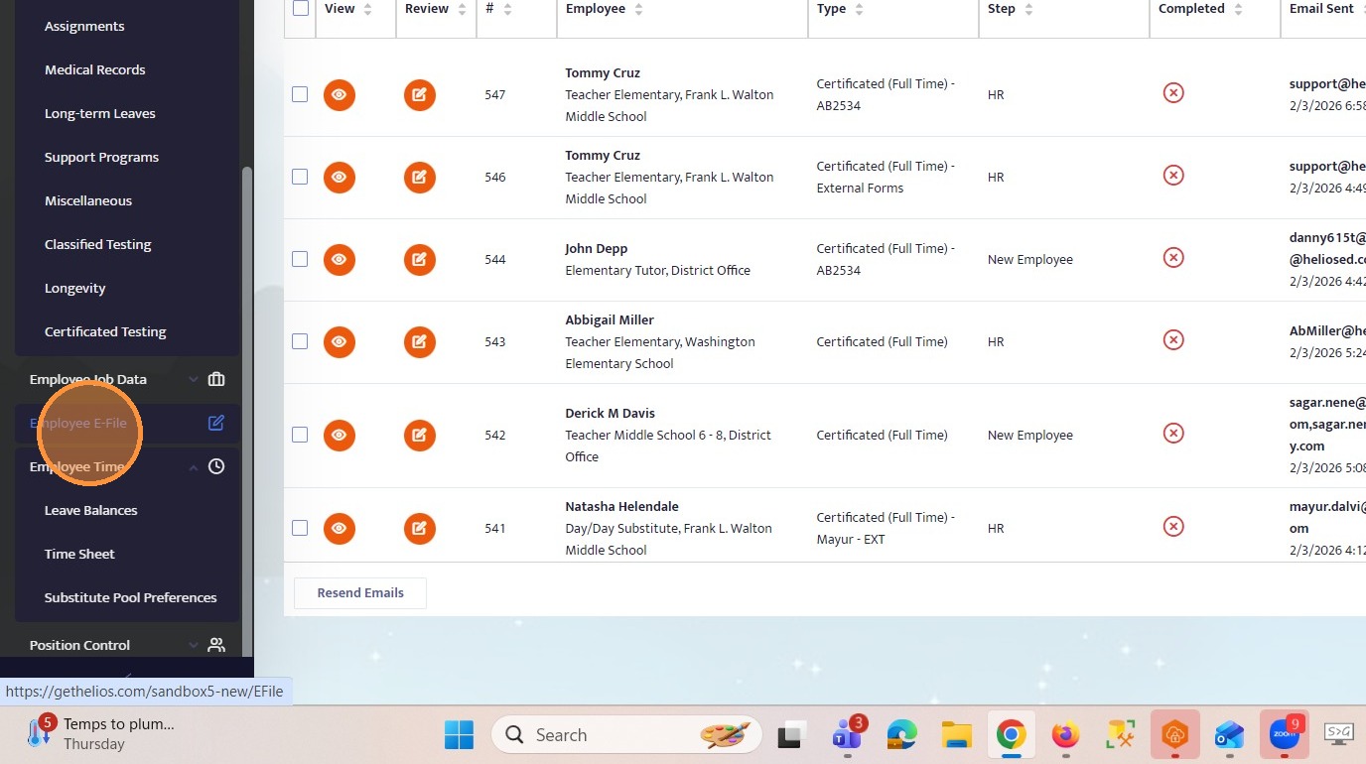This screenshot has height=764, width=1366.
Task: Expand the Employee Job Data chevron
Action: tap(194, 379)
